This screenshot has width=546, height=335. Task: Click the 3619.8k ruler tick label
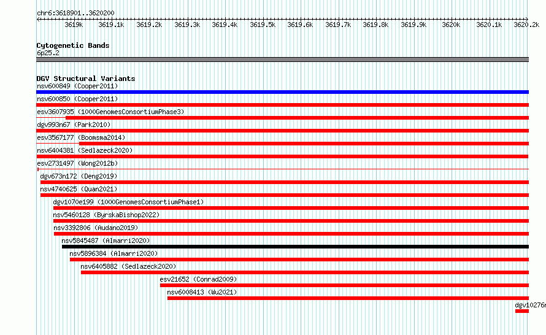click(x=375, y=25)
